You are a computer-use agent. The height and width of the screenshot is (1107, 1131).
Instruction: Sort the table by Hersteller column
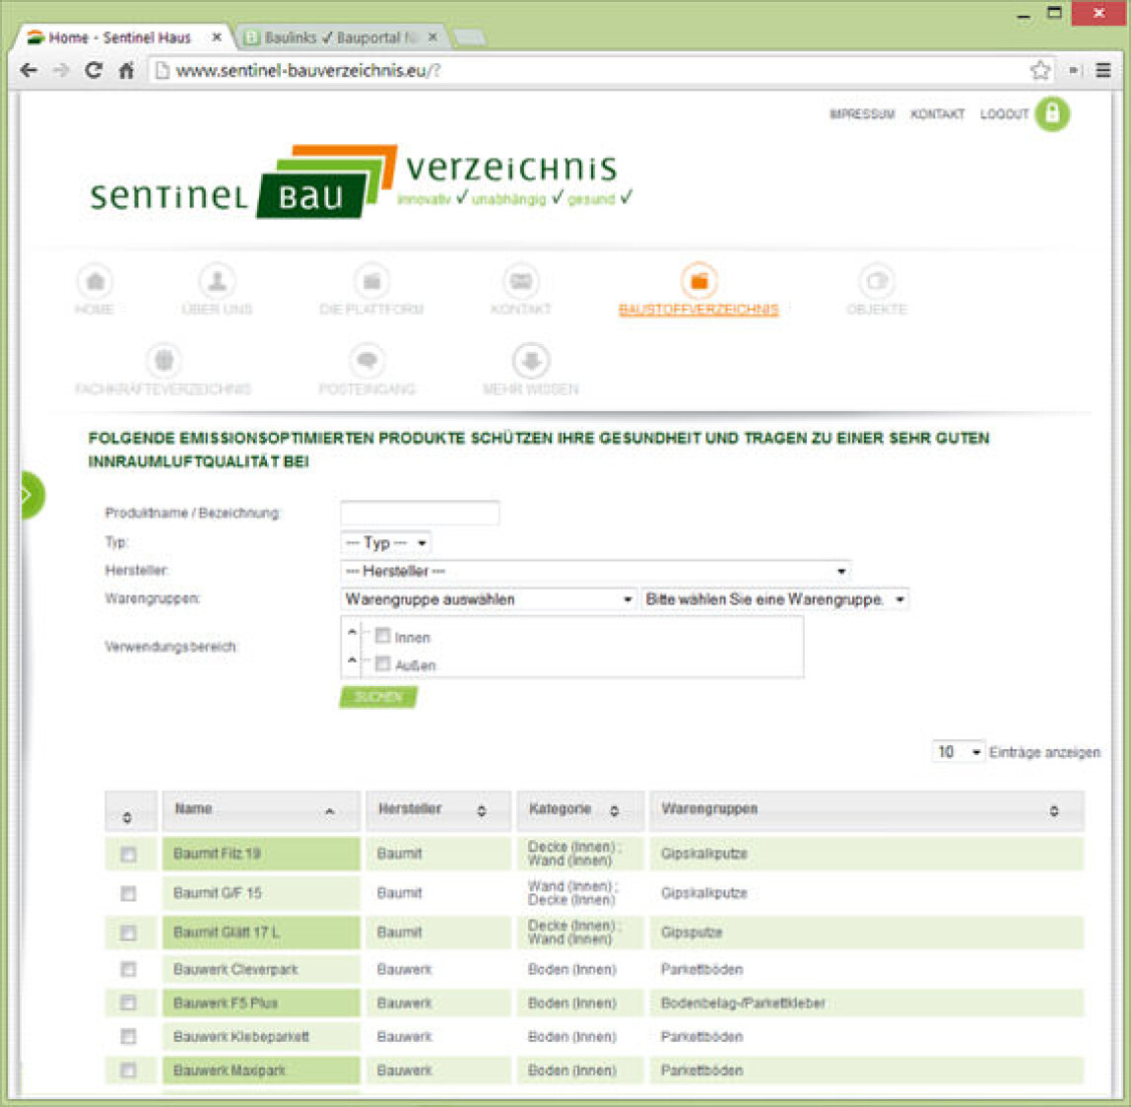point(437,809)
